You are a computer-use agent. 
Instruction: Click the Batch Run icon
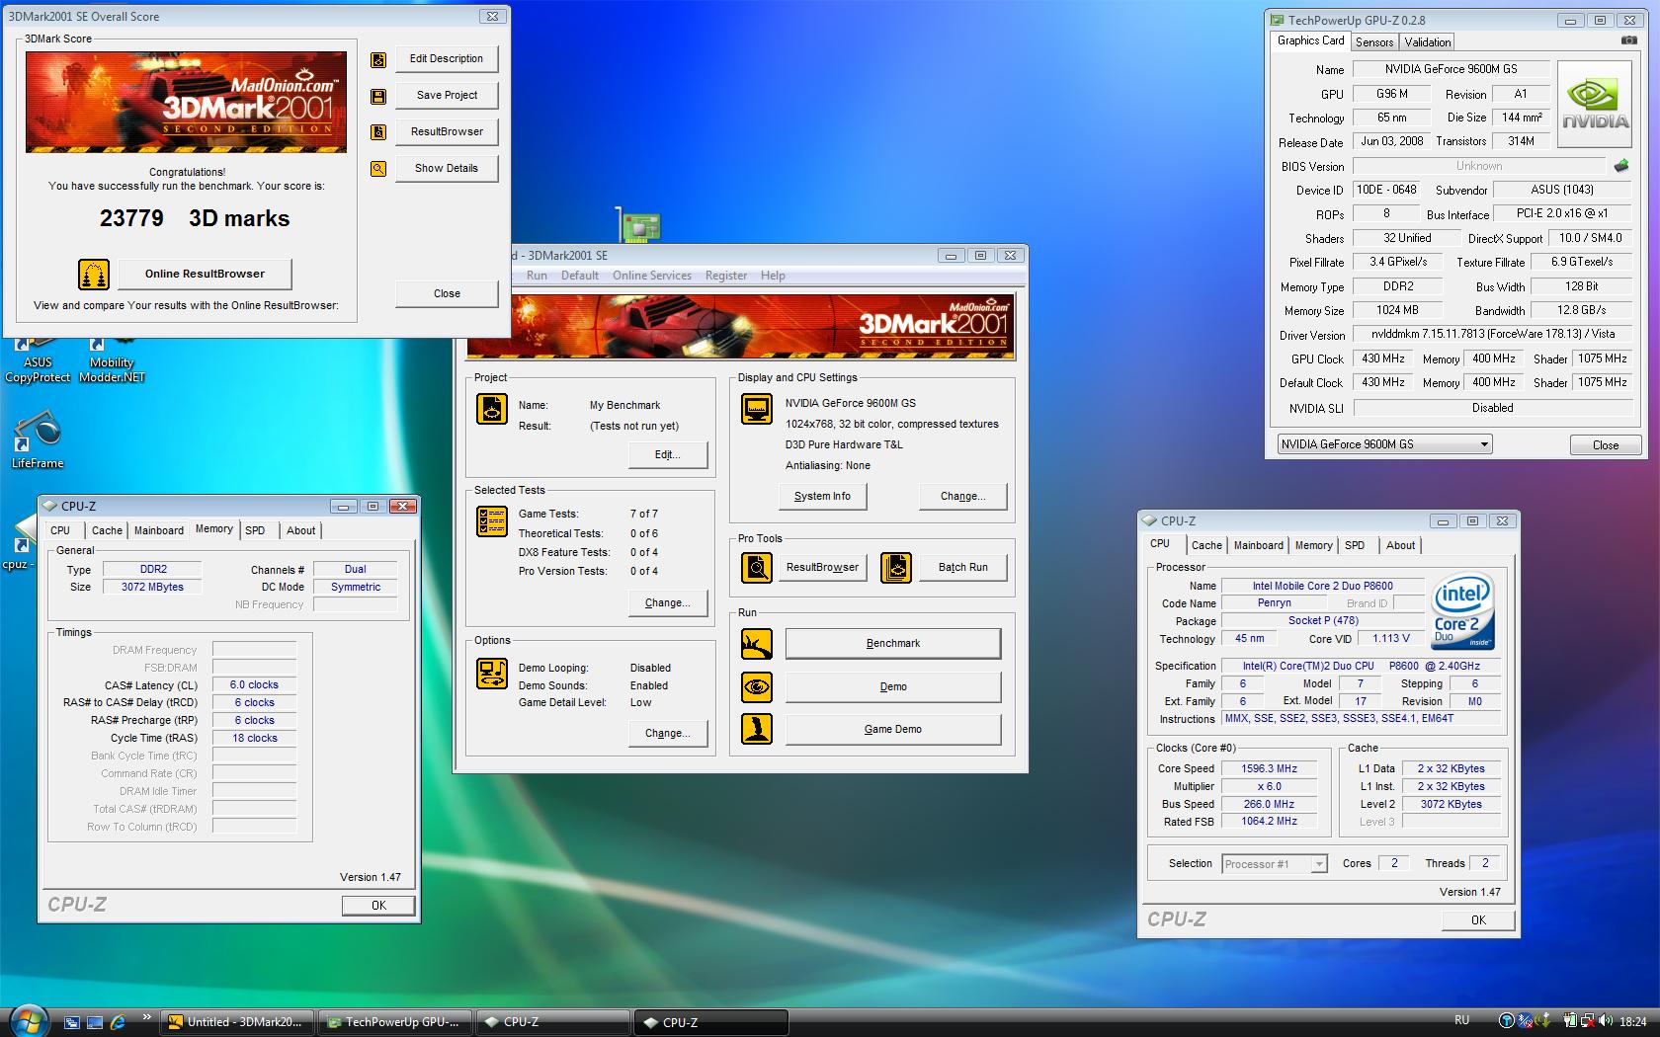click(896, 568)
